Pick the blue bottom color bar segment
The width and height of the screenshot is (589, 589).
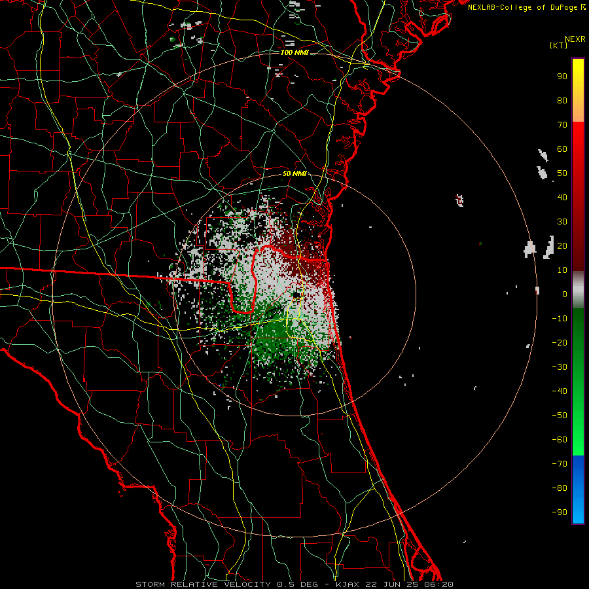click(578, 489)
